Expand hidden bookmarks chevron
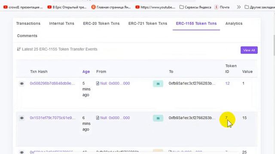275x154 pixels. (x=239, y=7)
